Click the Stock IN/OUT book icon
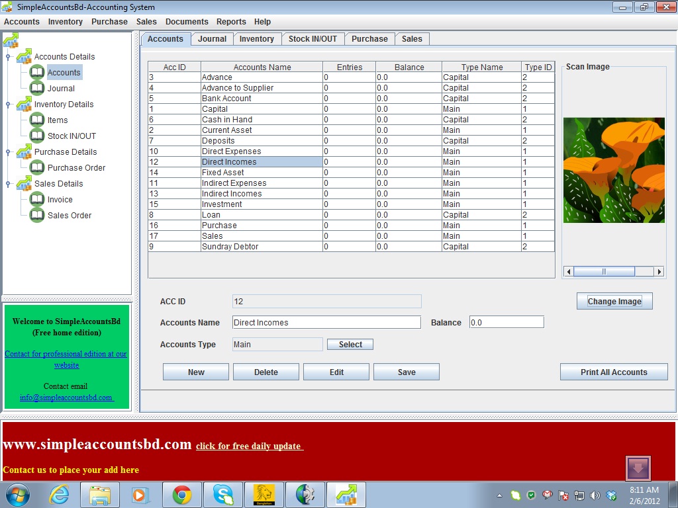 [x=37, y=136]
